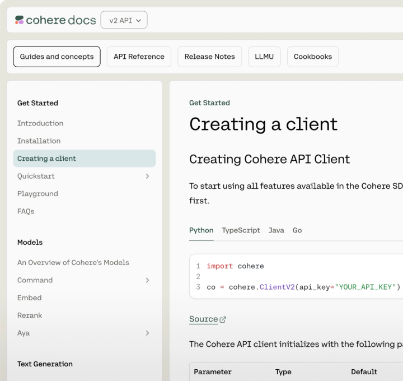Expand the Aya section chevron
The image size is (403, 381).
pos(147,333)
